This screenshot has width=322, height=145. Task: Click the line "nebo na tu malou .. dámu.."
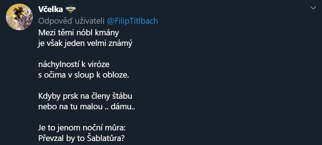point(87,107)
